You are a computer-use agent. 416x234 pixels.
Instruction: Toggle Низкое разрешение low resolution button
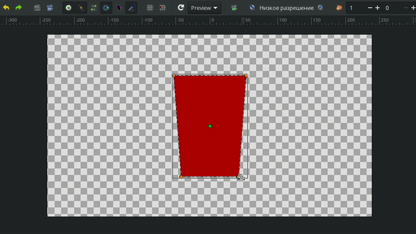coord(286,8)
